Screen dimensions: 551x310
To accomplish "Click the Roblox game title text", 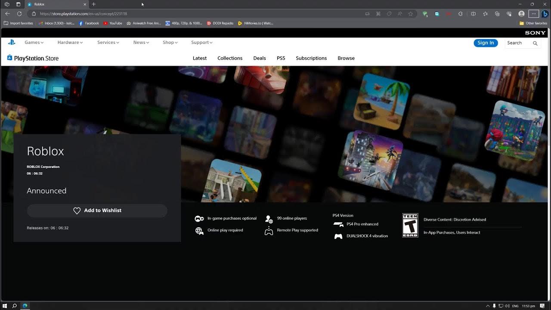I will [45, 151].
